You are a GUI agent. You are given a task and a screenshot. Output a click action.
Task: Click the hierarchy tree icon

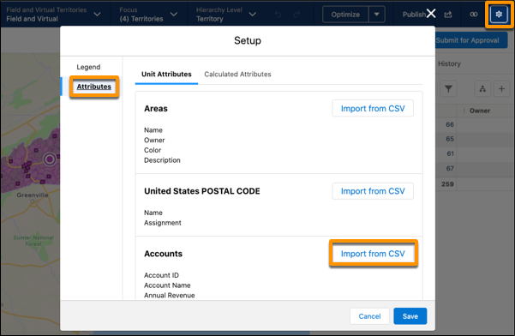click(x=482, y=88)
